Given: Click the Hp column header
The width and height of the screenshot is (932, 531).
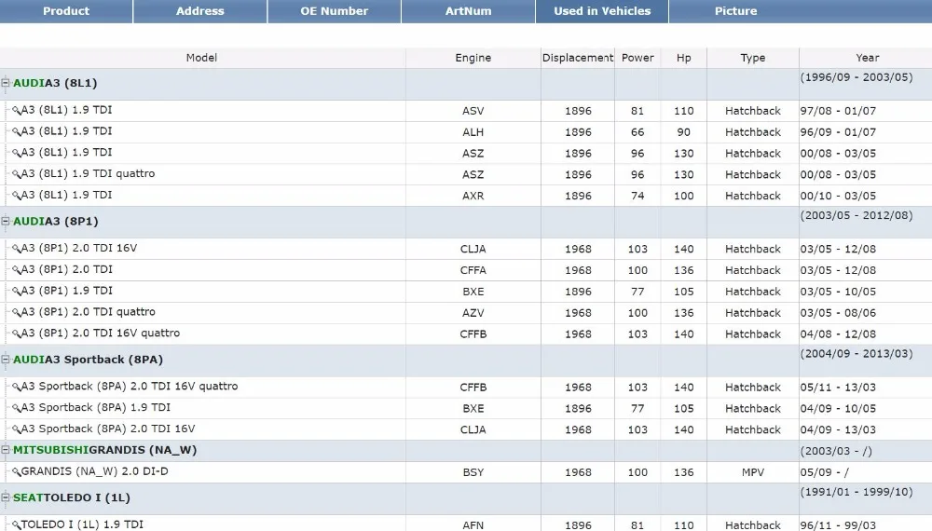Looking at the screenshot, I should pyautogui.click(x=683, y=58).
